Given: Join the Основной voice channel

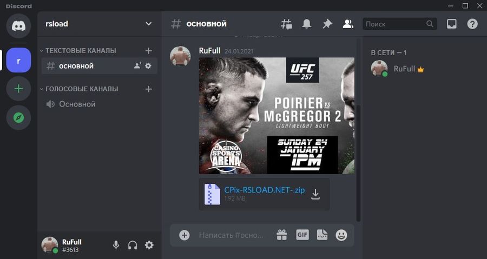Looking at the screenshot, I should [99, 104].
